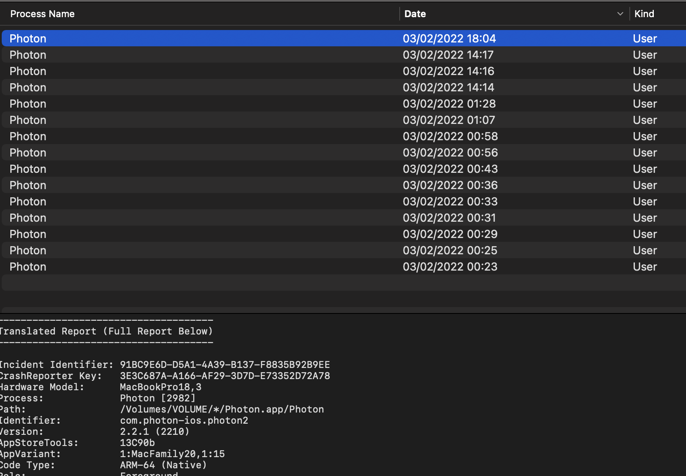Select the Photon row dated 03/02/2022 00:33

click(343, 201)
